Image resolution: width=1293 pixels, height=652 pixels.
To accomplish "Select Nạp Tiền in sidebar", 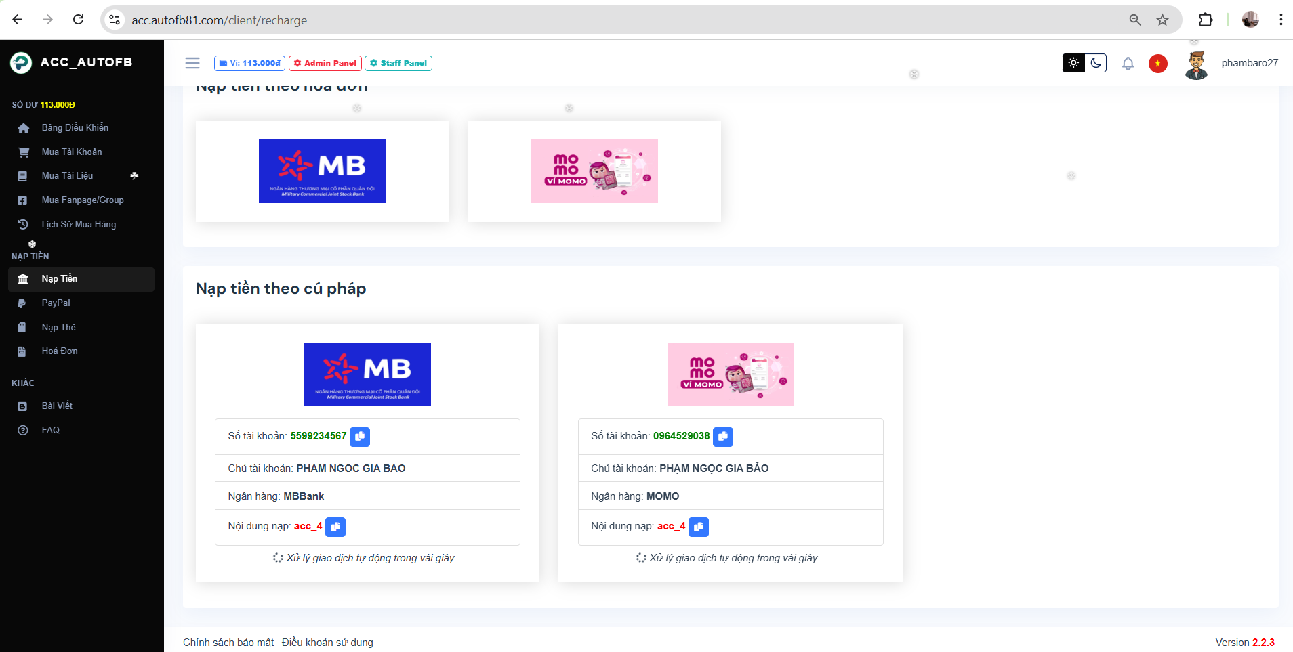I will tap(81, 279).
